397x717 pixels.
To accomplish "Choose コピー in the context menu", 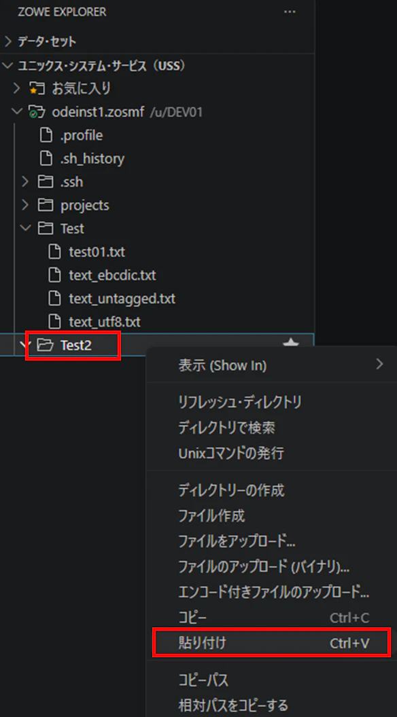I will pos(271,618).
